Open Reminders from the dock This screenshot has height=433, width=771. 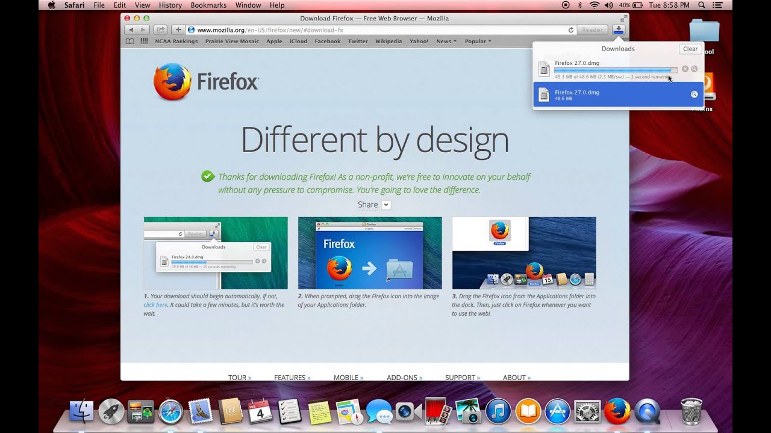290,411
